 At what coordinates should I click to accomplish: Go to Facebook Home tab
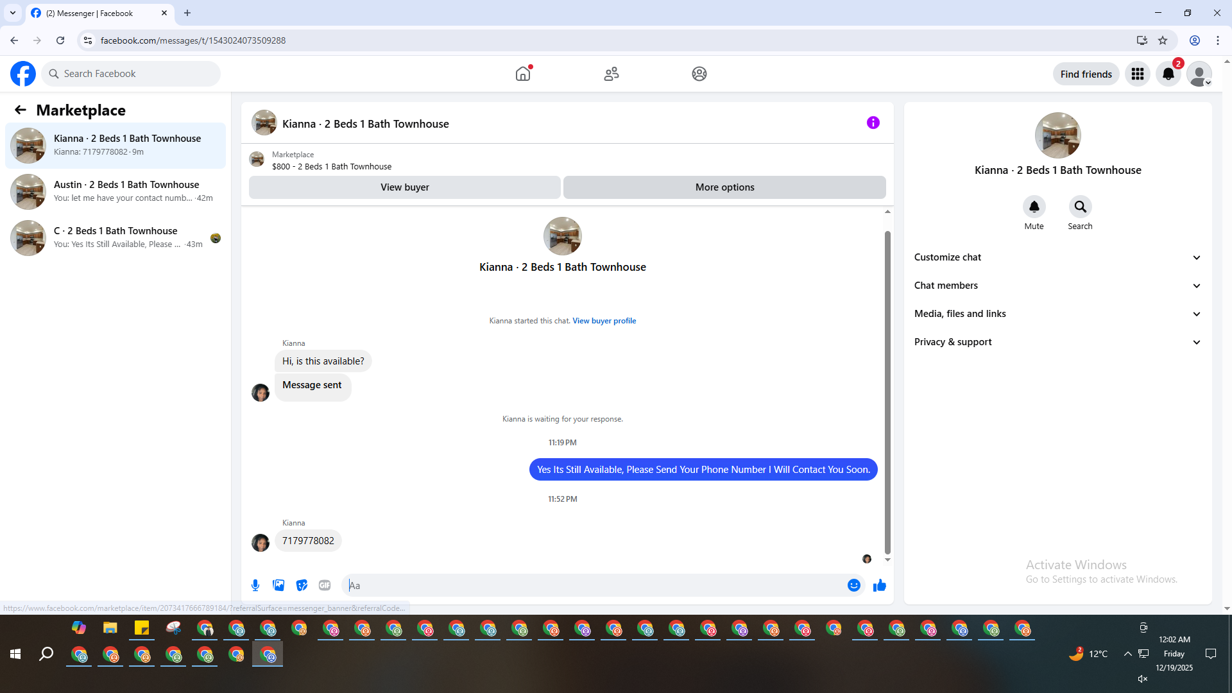(523, 74)
